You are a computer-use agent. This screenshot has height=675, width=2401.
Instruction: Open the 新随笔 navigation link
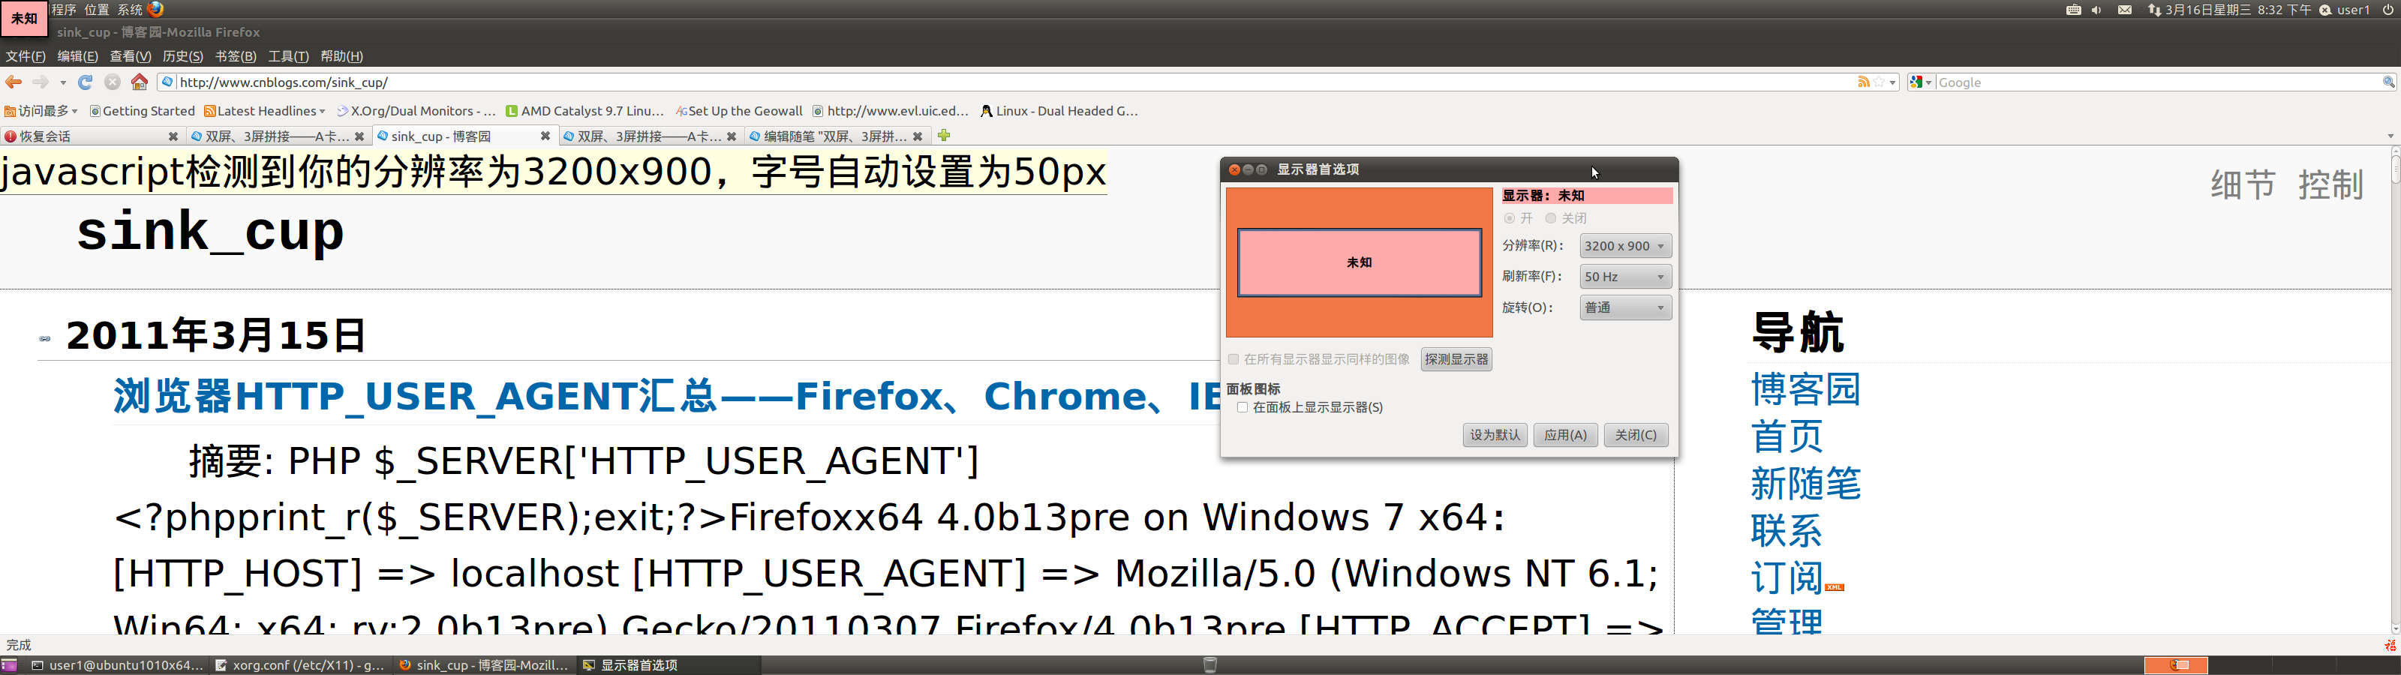tap(1805, 484)
